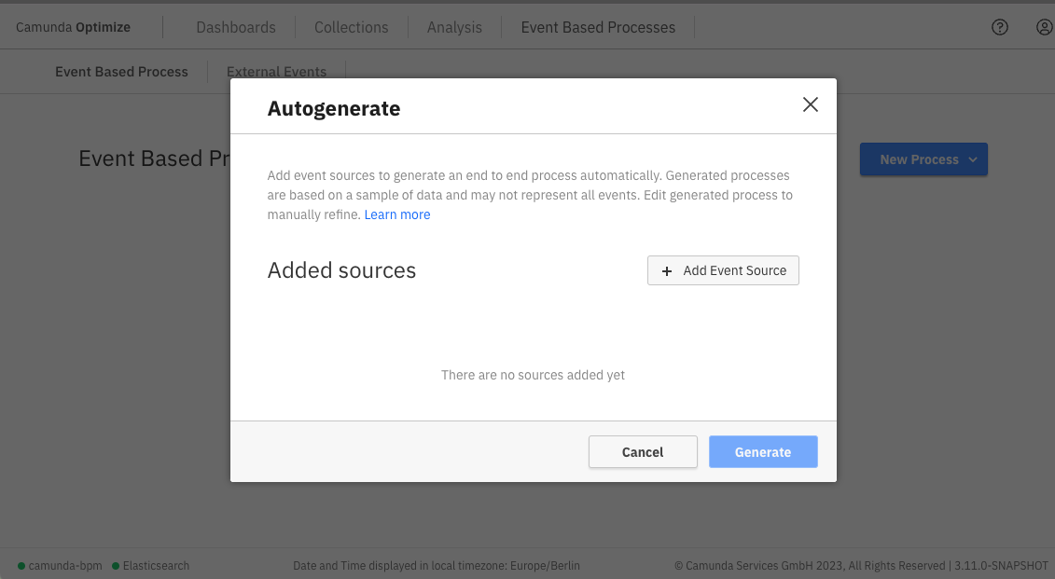Click the camunda-bpm green status indicator
1055x579 pixels.
pyautogui.click(x=21, y=566)
